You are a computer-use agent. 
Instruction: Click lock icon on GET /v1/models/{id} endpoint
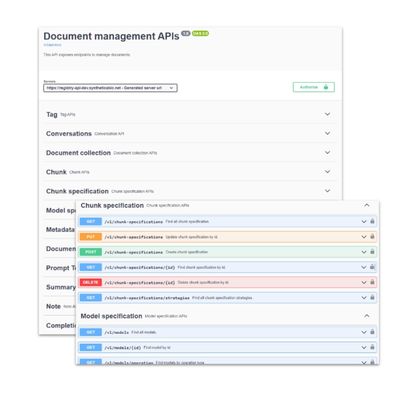(373, 347)
